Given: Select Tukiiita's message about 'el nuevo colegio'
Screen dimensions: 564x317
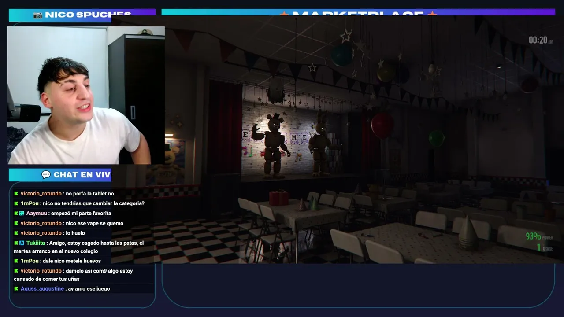Looking at the screenshot, I should tap(79, 247).
